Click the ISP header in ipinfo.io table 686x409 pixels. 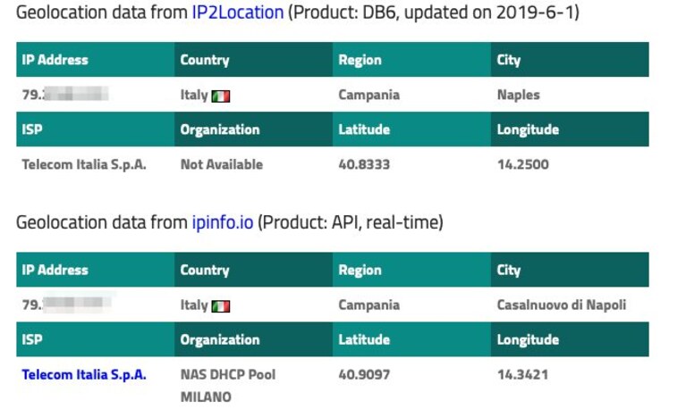coord(96,339)
